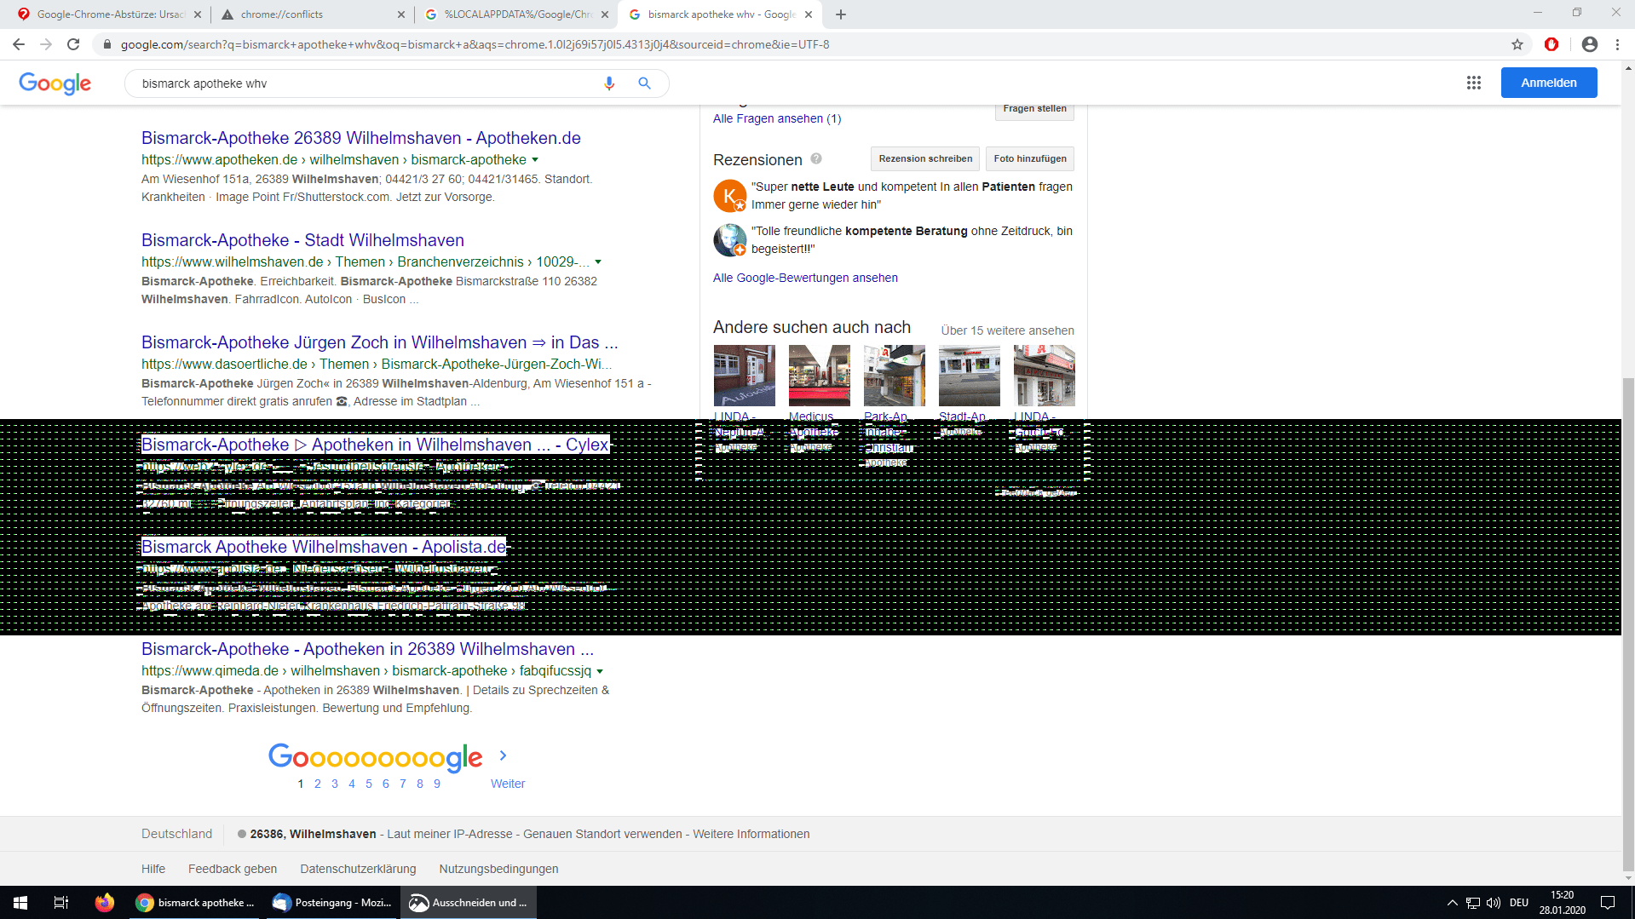Go to results page 9
Viewport: 1635px width, 919px height.
click(x=437, y=784)
